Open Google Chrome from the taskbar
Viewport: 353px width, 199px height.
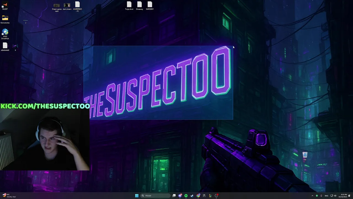pos(198,196)
